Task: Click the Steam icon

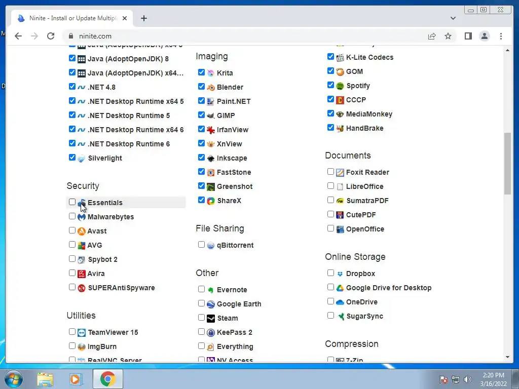Action: [210, 318]
